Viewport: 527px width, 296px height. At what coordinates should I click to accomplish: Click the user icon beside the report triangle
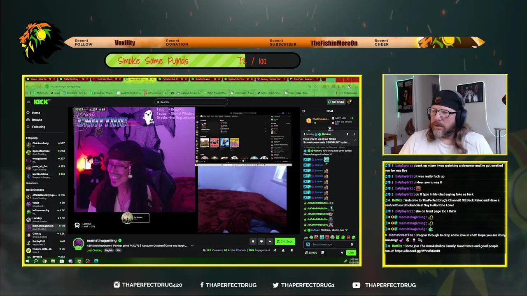coord(291,250)
